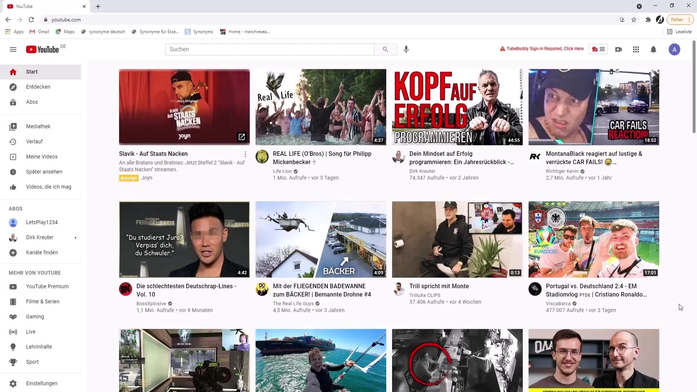The image size is (697, 392).
Task: Click the Entdecken compass icon
Action: [13, 87]
